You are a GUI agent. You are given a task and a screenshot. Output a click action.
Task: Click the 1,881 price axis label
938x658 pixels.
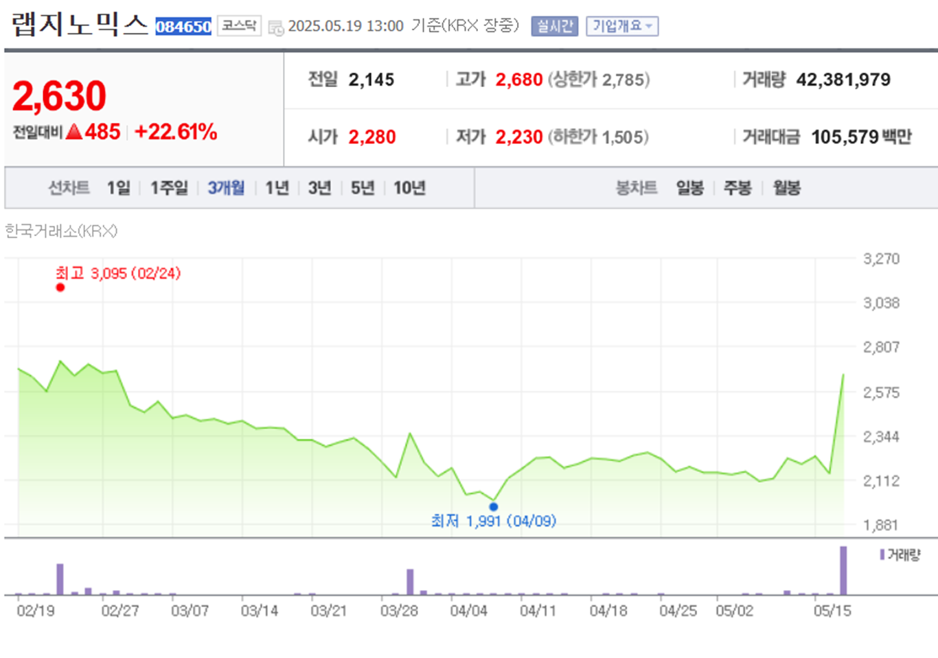pyautogui.click(x=881, y=525)
